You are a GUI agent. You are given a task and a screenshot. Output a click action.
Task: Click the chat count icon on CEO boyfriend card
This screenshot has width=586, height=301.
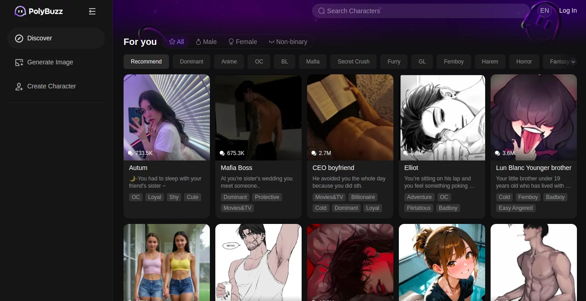(x=314, y=153)
